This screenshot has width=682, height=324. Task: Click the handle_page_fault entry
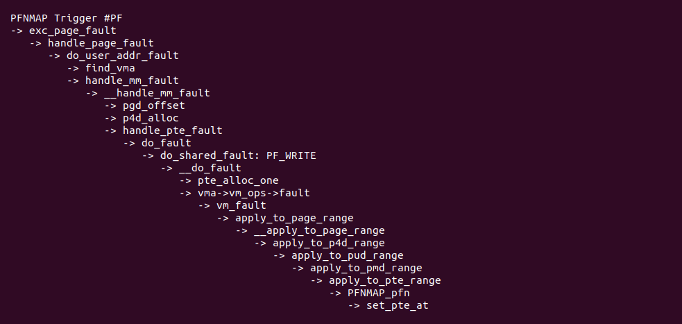click(x=101, y=43)
